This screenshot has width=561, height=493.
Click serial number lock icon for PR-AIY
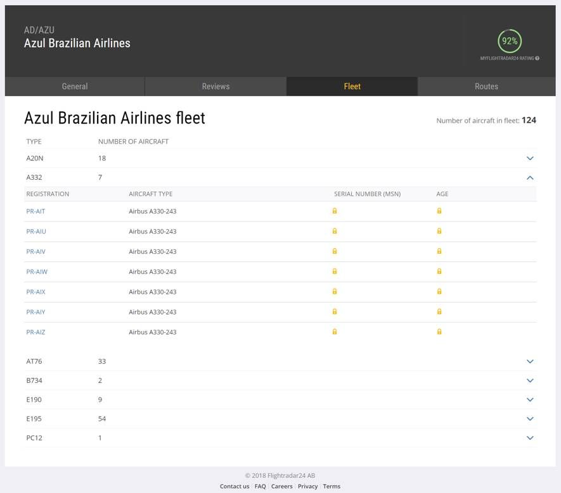tap(335, 311)
